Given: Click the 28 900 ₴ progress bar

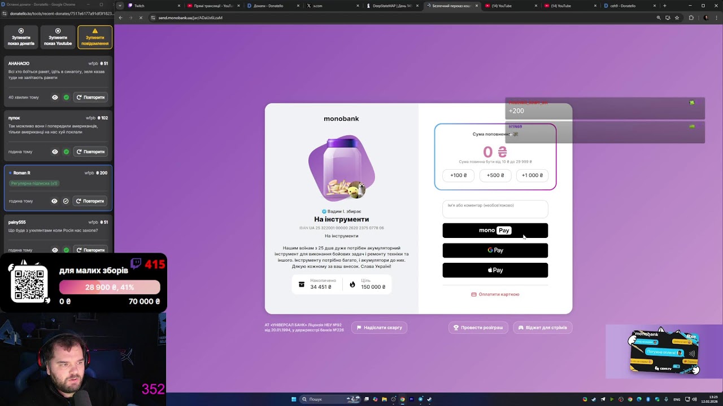Looking at the screenshot, I should (x=110, y=287).
